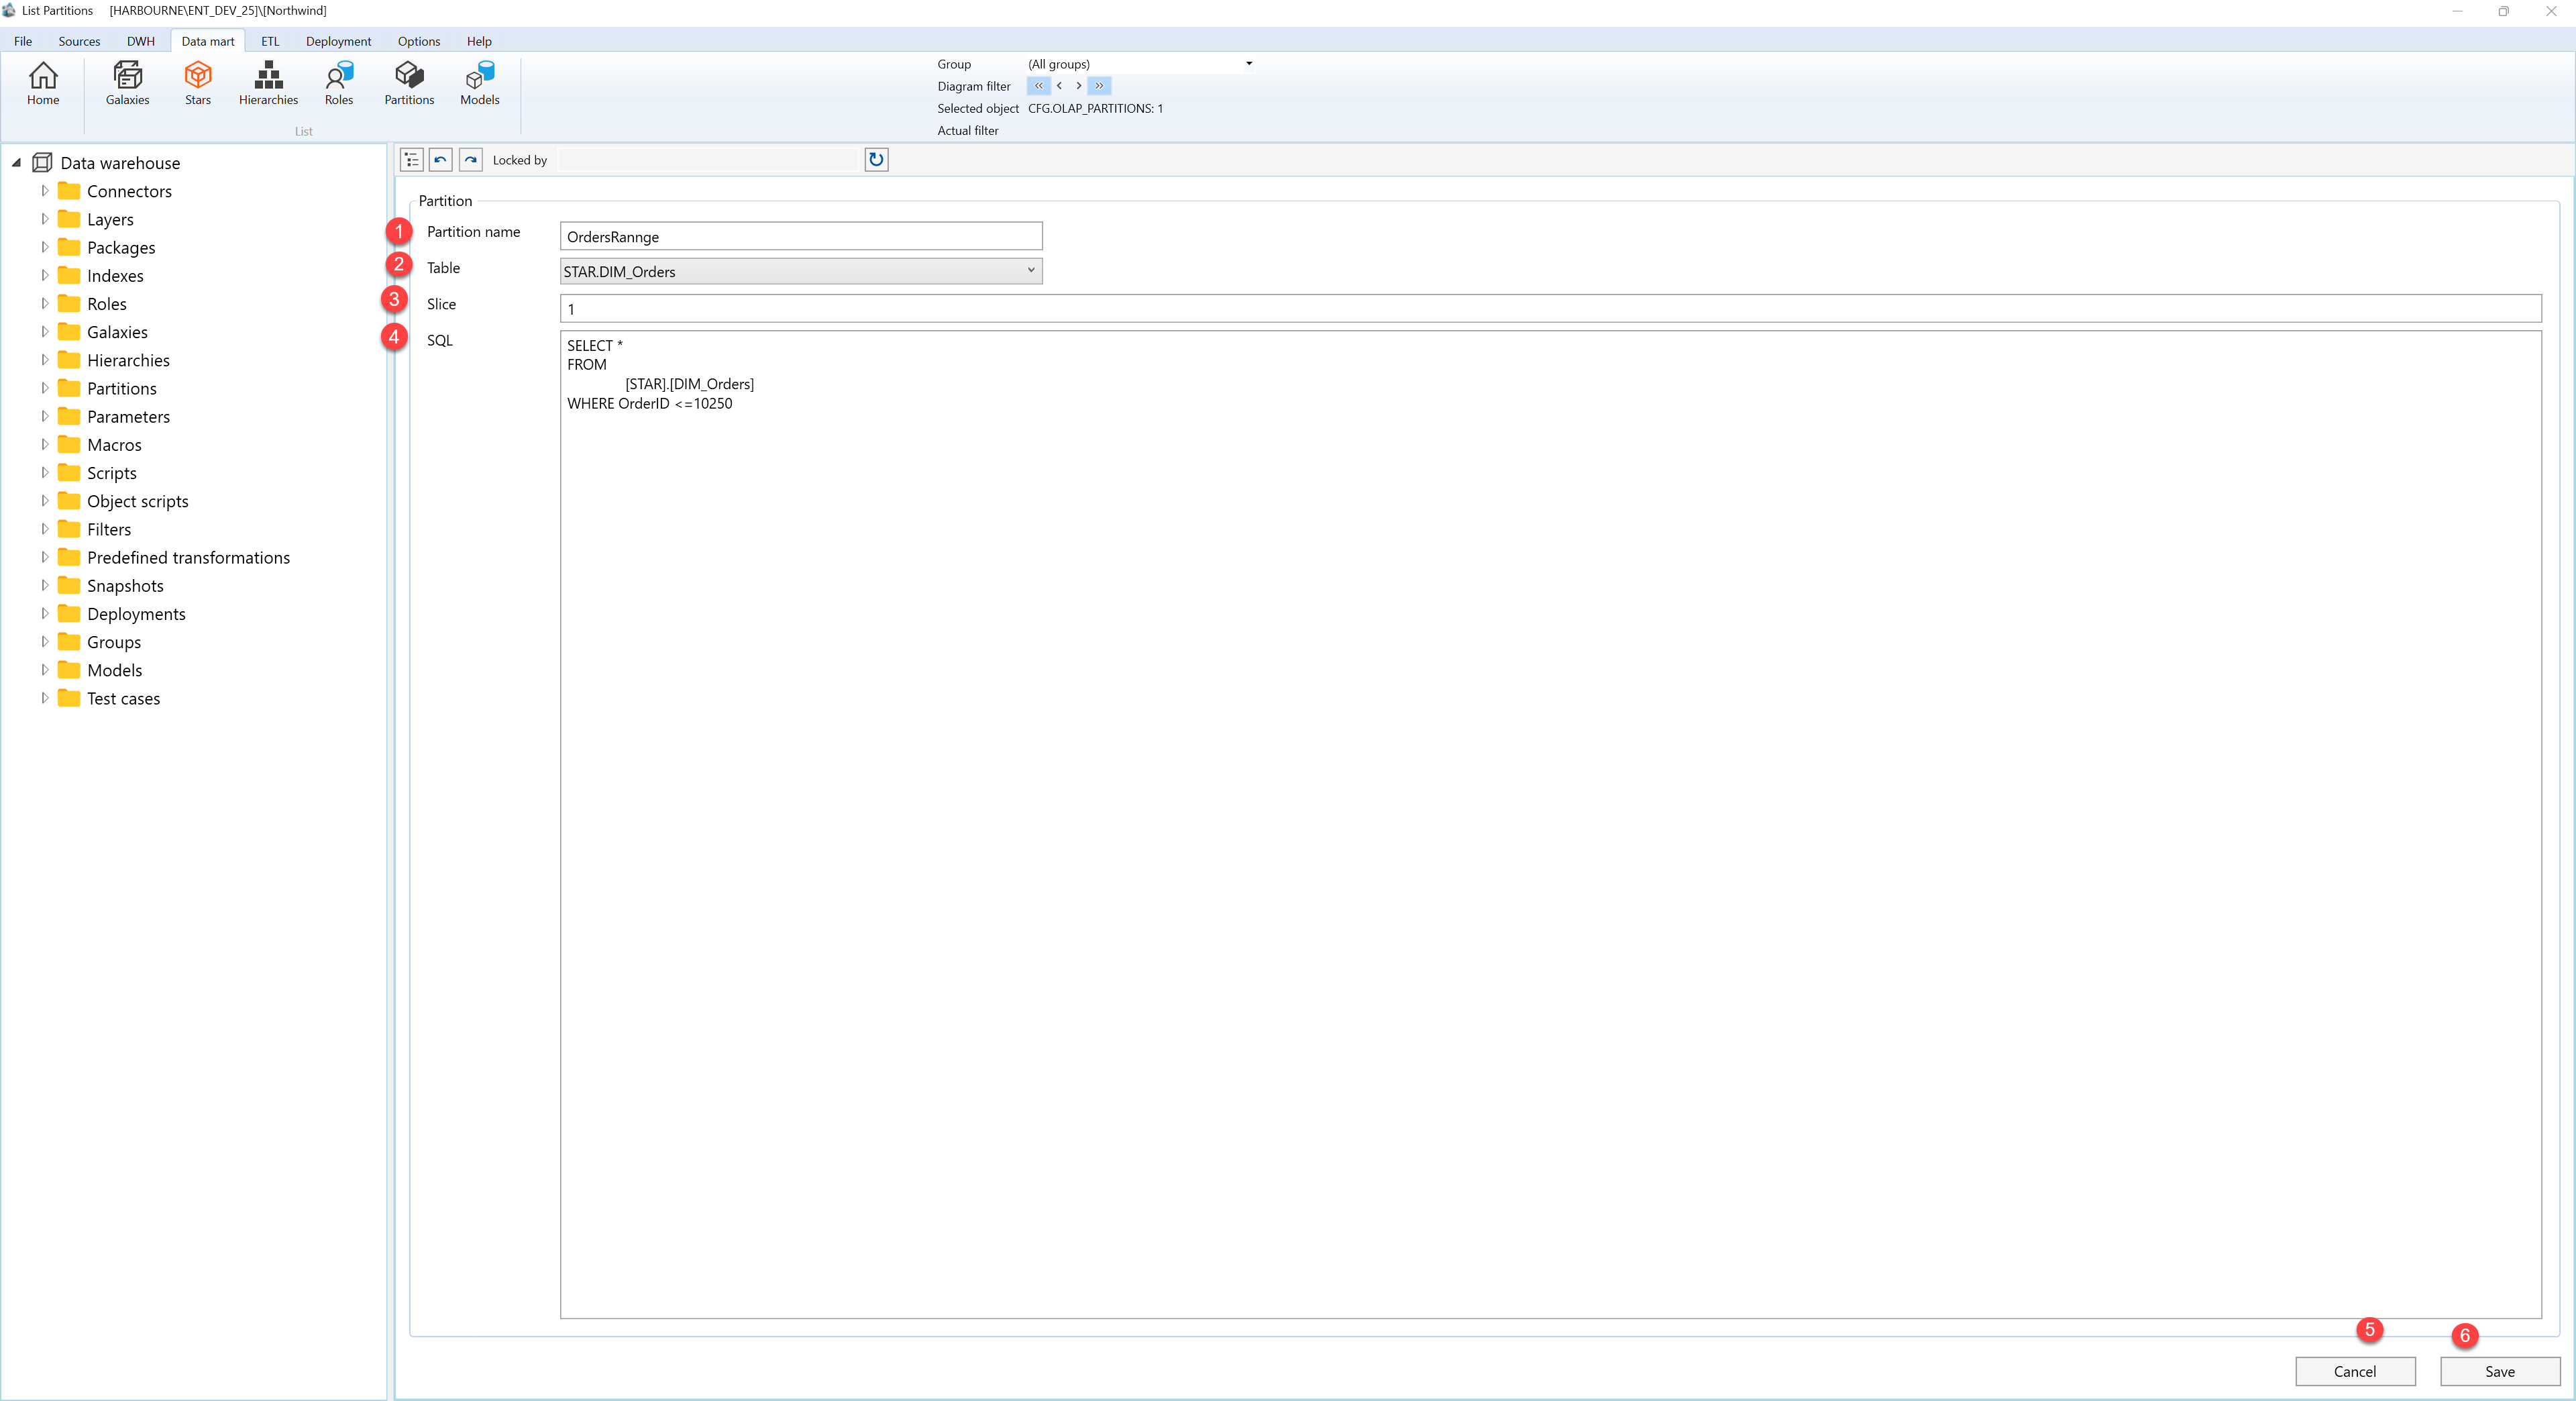Screen dimensions: 2576x1401
Task: Switch to the Sources tab
Action: [x=79, y=41]
